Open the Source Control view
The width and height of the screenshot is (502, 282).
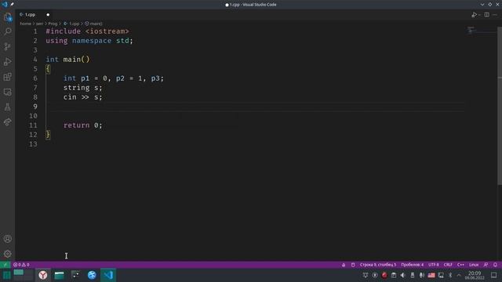coord(7,47)
